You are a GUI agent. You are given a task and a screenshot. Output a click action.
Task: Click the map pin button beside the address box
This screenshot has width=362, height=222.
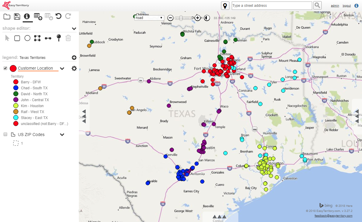coord(225,6)
